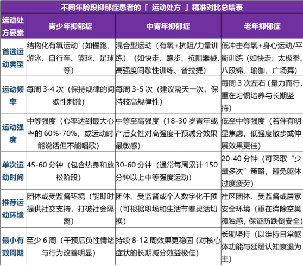This screenshot has width=303, height=266.
Task: Click the 运动处方要素 header cell
Action: pos(13,26)
